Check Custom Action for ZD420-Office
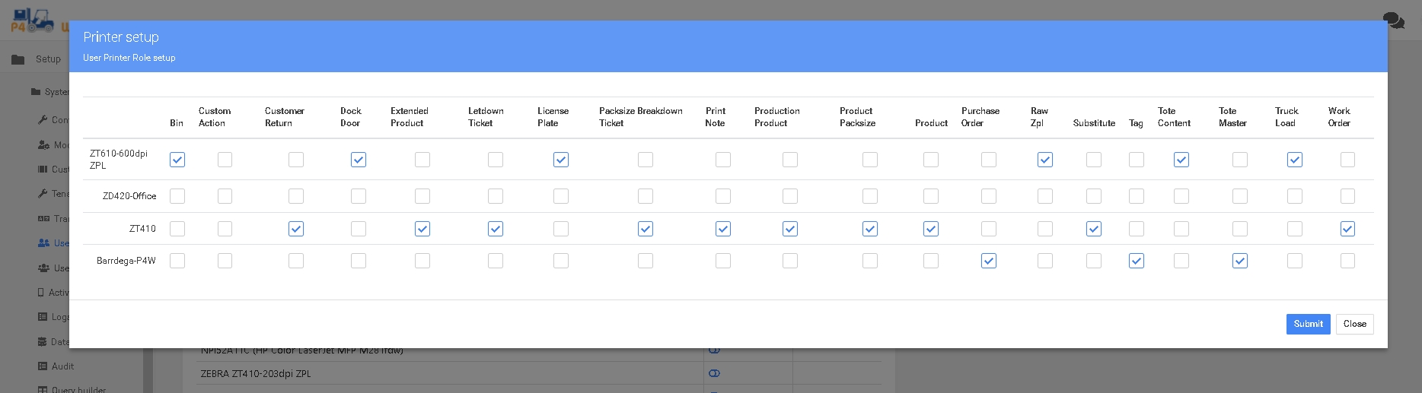The image size is (1422, 393). 225,196
